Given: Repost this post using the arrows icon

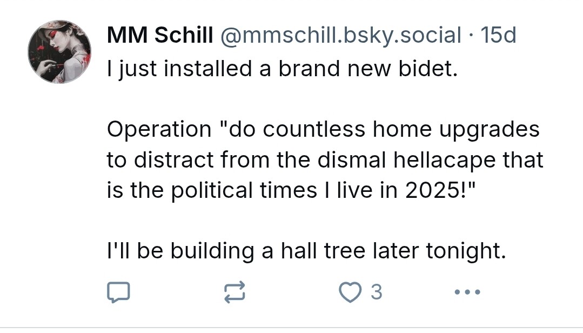Looking at the screenshot, I should tap(234, 292).
